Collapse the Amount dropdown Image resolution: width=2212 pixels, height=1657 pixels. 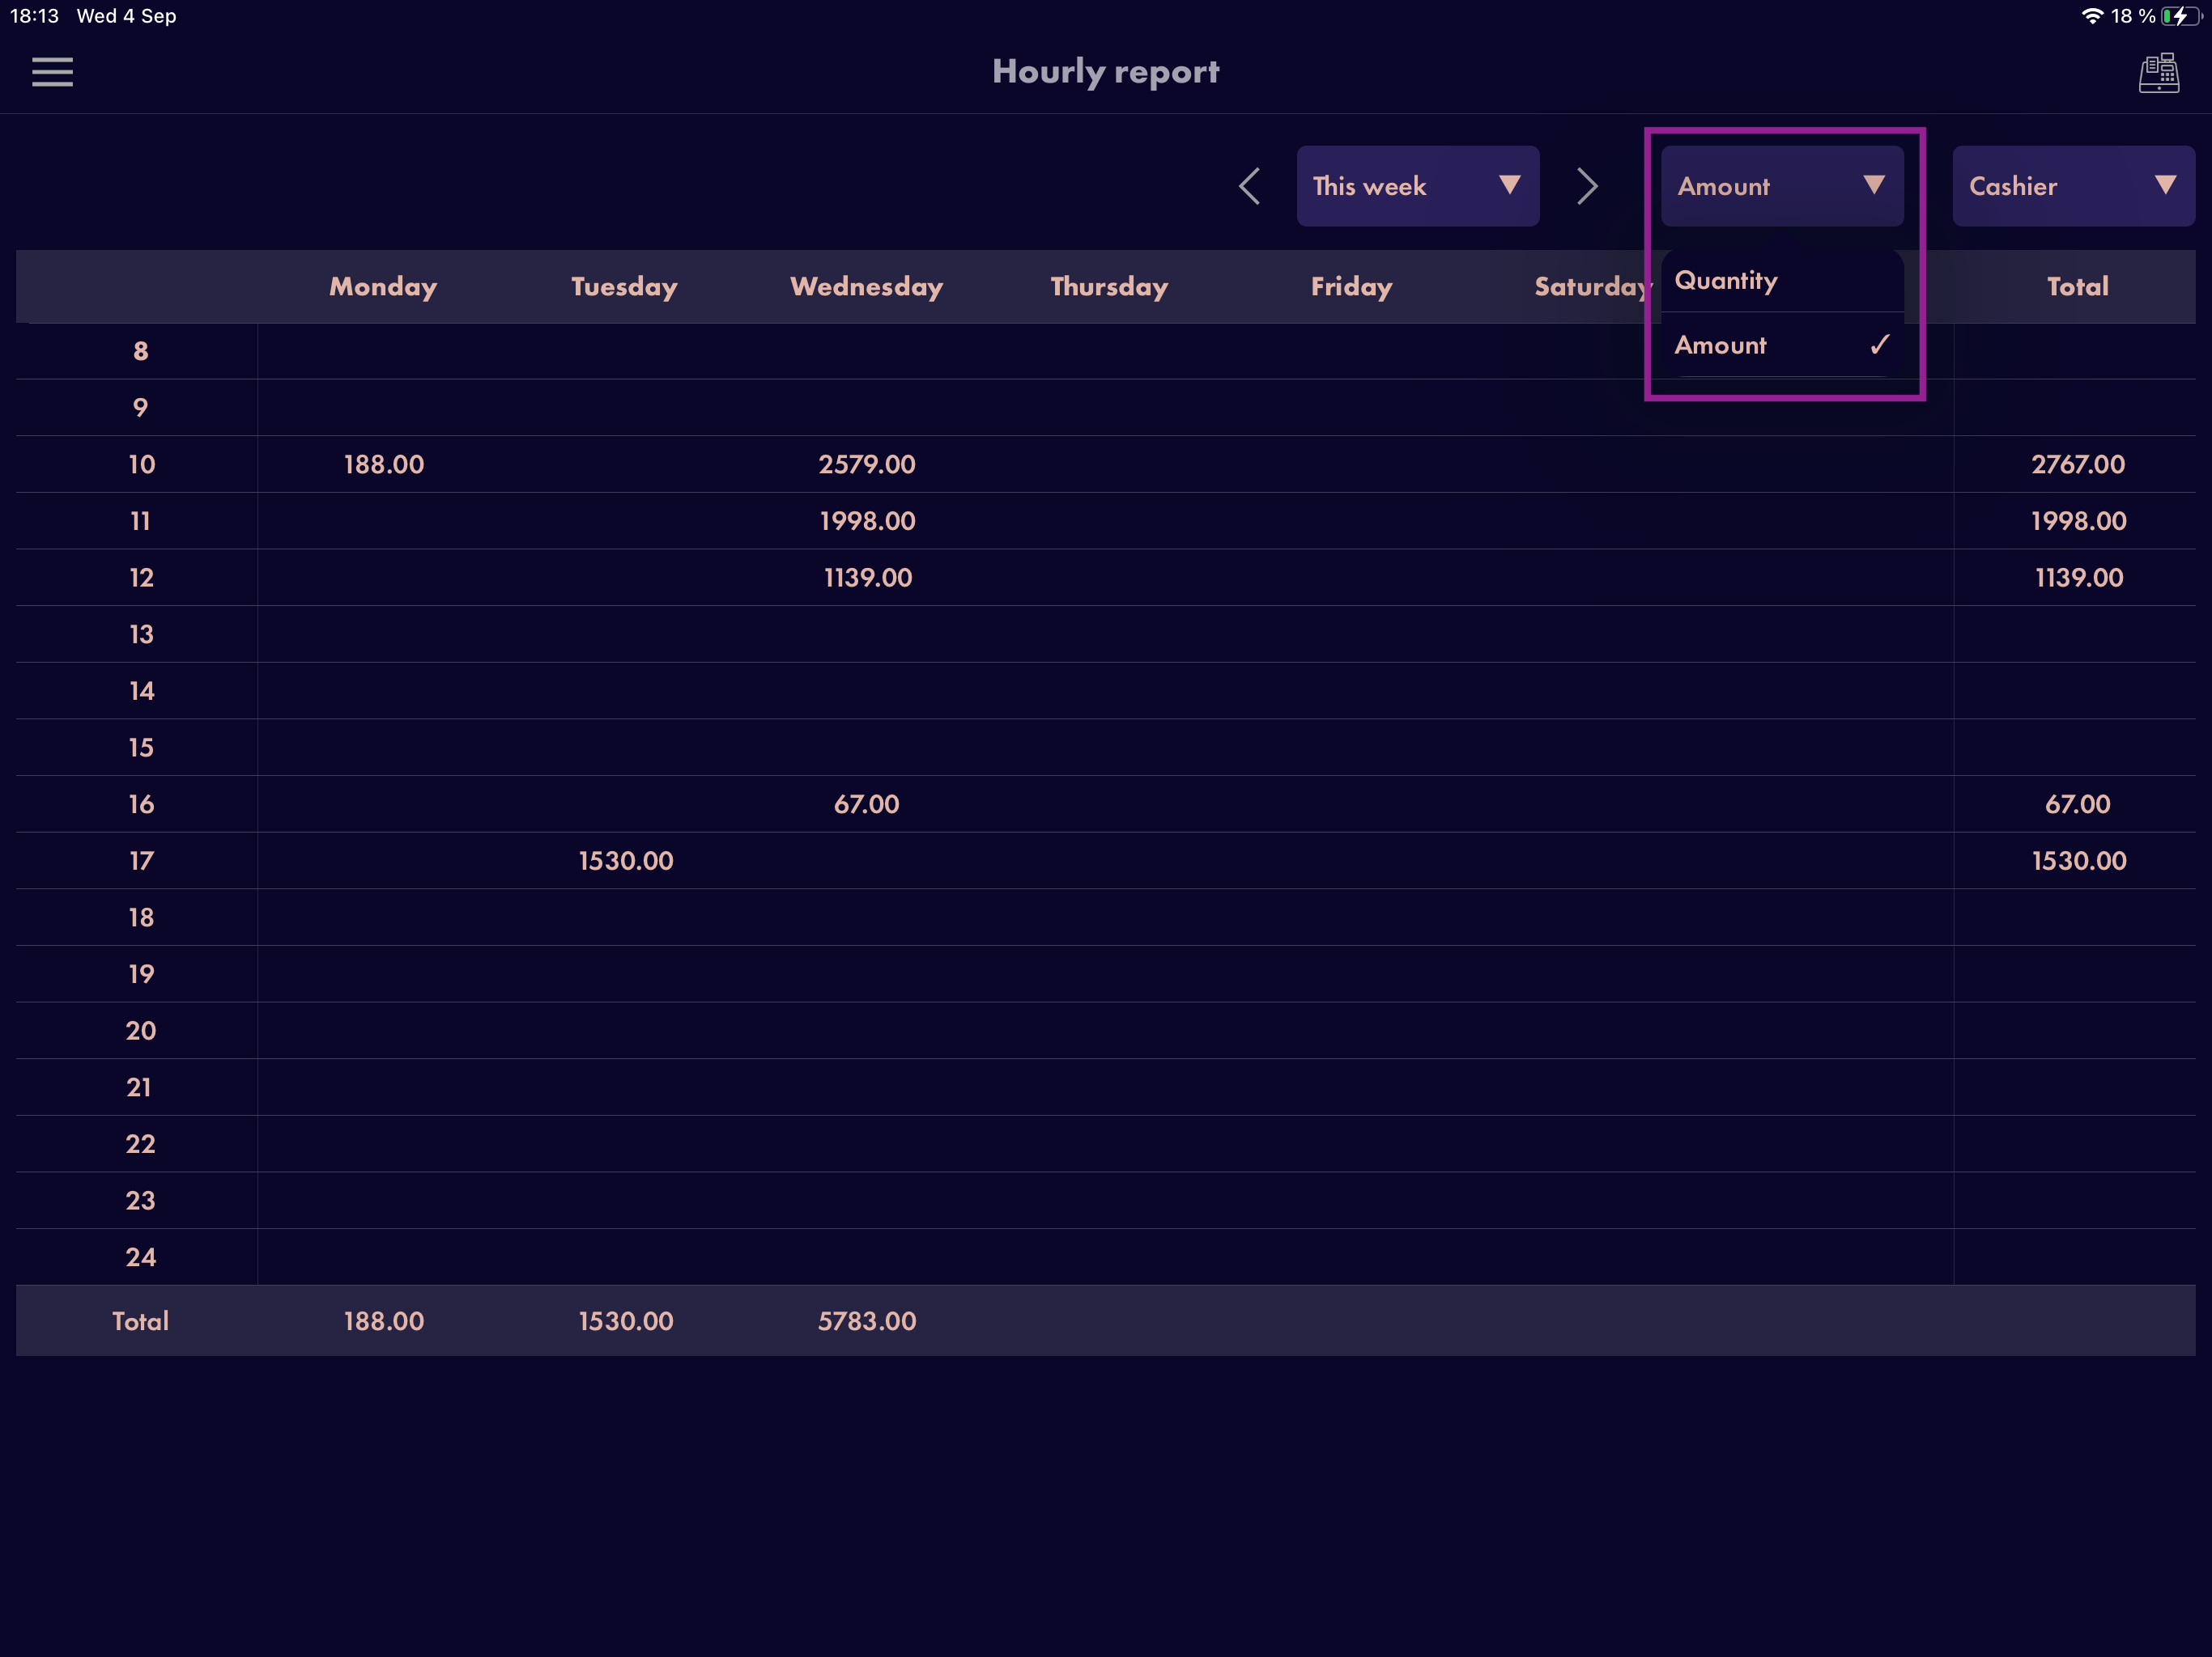coord(1781,186)
